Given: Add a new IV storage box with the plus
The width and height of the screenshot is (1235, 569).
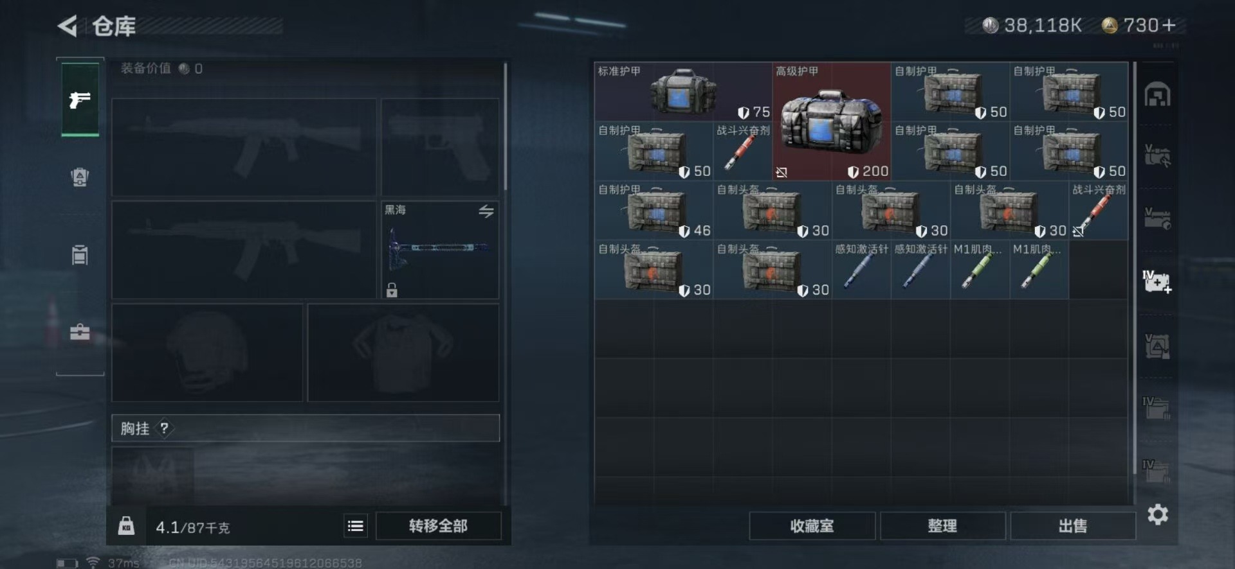Looking at the screenshot, I should click(x=1157, y=281).
